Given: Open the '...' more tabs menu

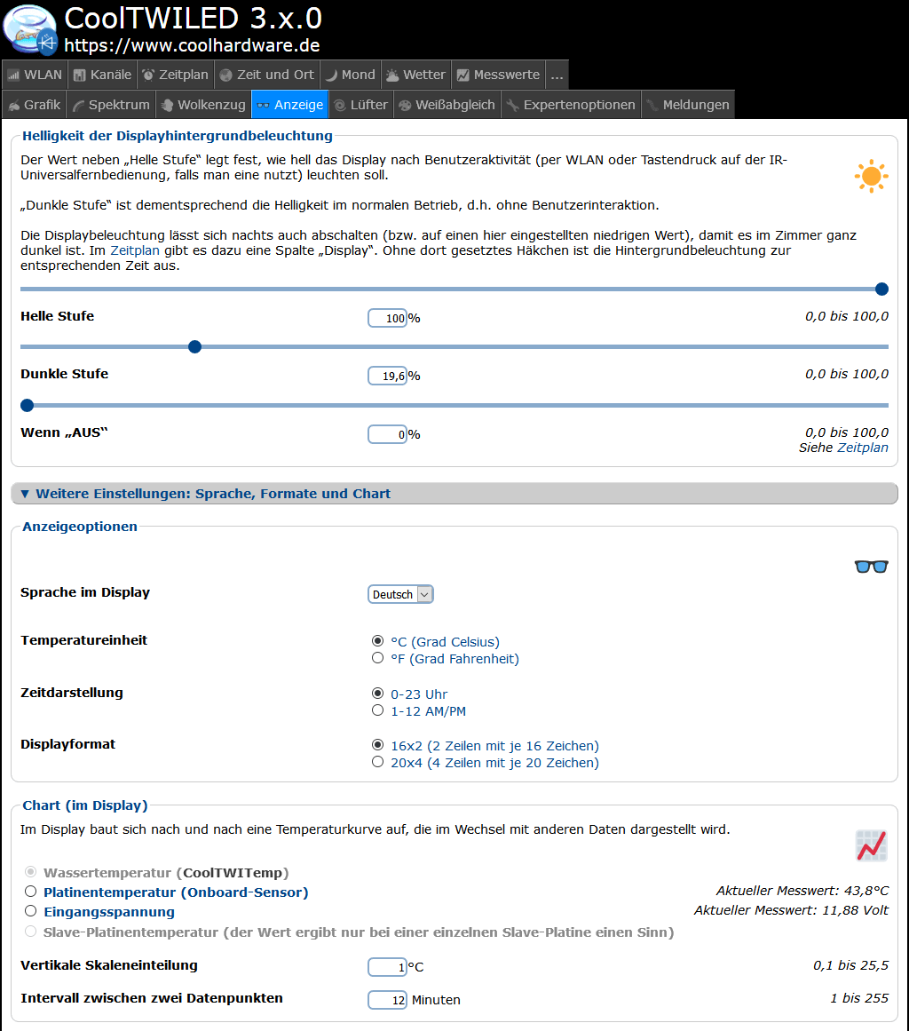Looking at the screenshot, I should point(557,75).
